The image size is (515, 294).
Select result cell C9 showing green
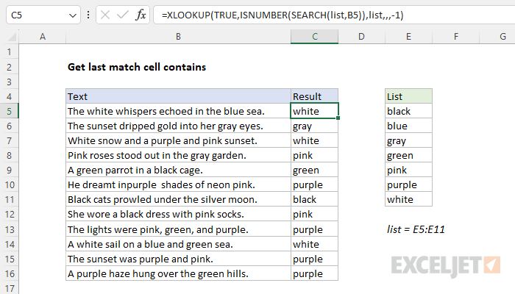pos(314,170)
